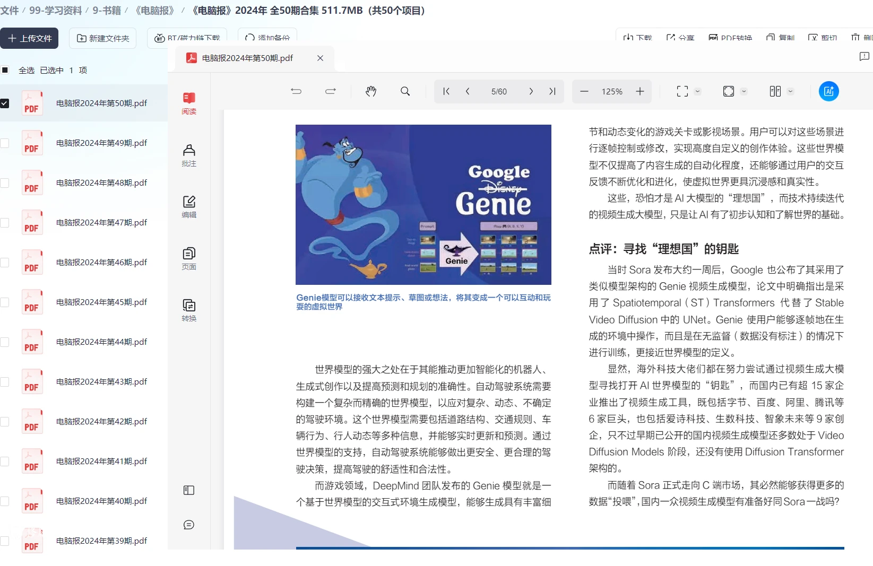The image size is (873, 566).
Task: Click the 5/60 page number field
Action: [499, 91]
